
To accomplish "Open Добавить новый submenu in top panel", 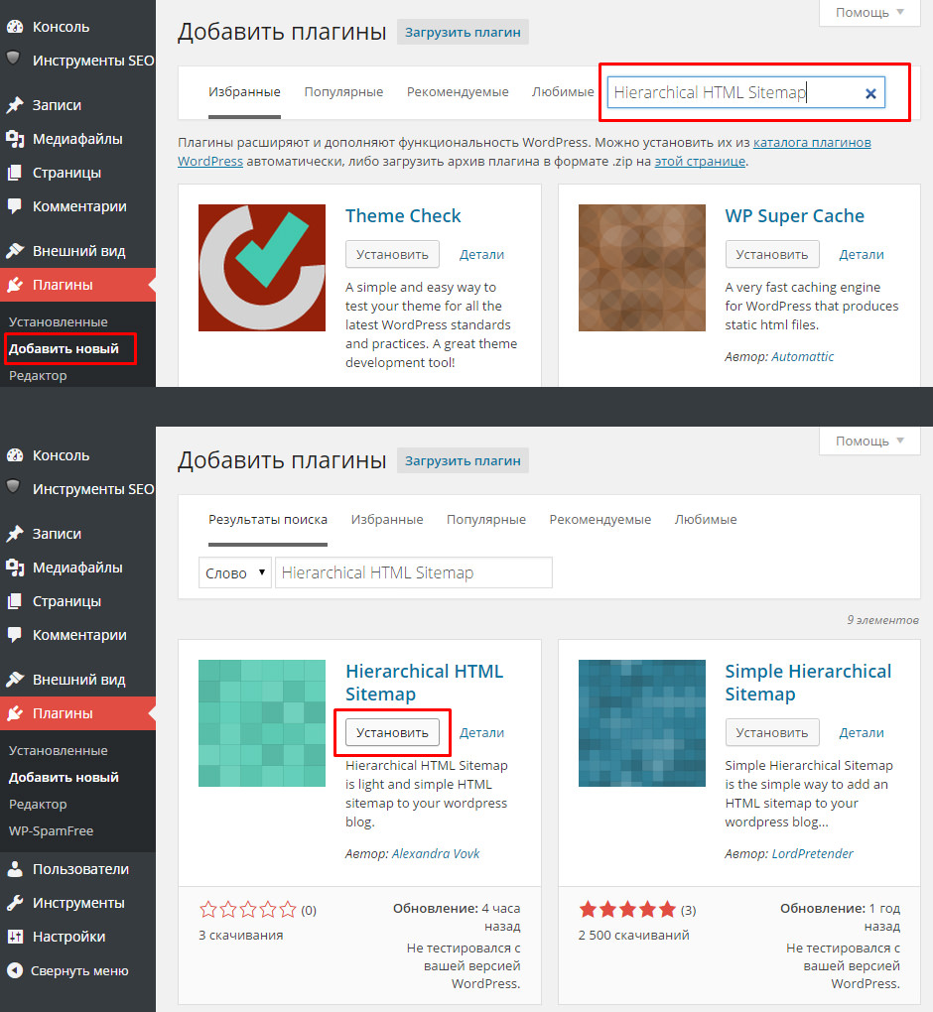I will 64,348.
